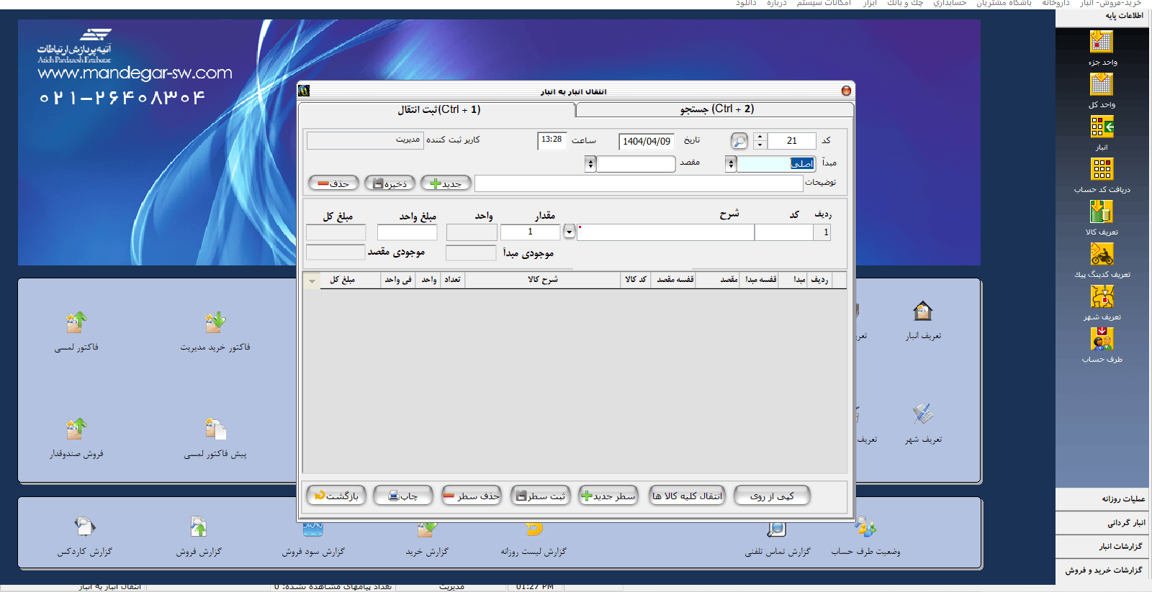Open پیش فاکتور لمسی icon
This screenshot has width=1152, height=592.
215,429
